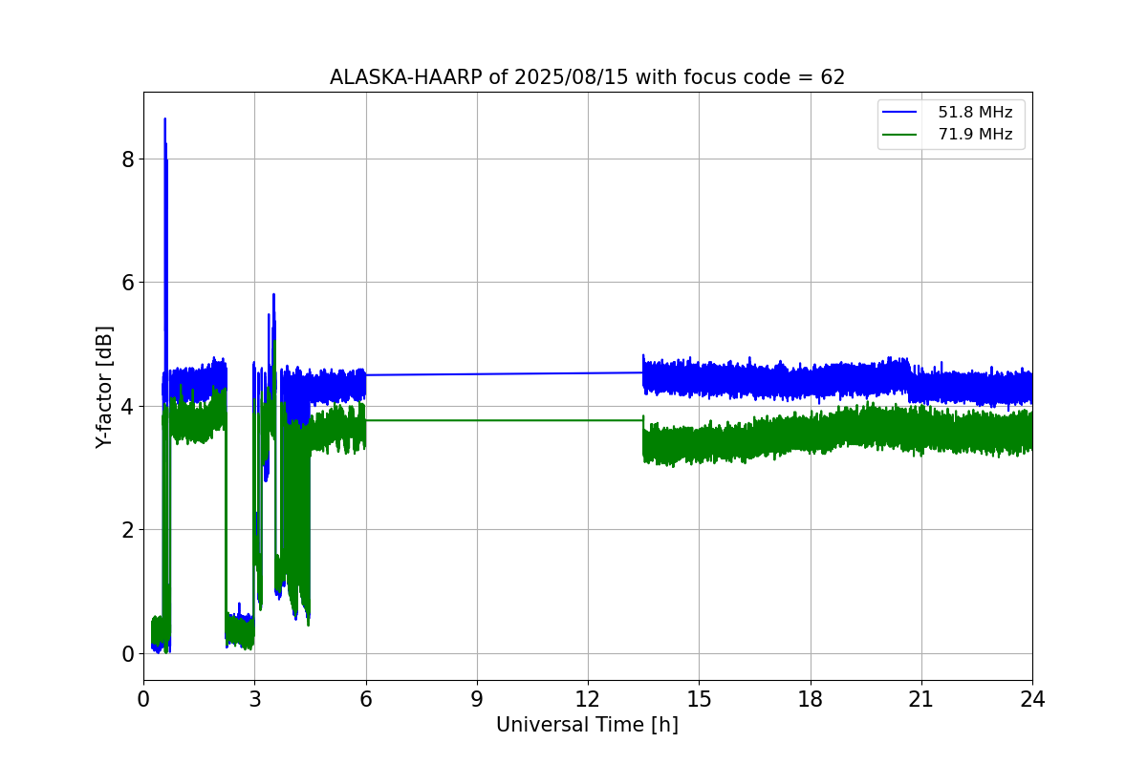Click x-axis tick label 18
The width and height of the screenshot is (1147, 764).
(810, 698)
